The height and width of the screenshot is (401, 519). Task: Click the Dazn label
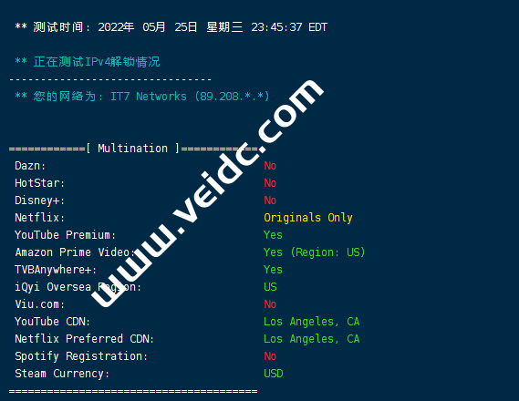click(30, 166)
